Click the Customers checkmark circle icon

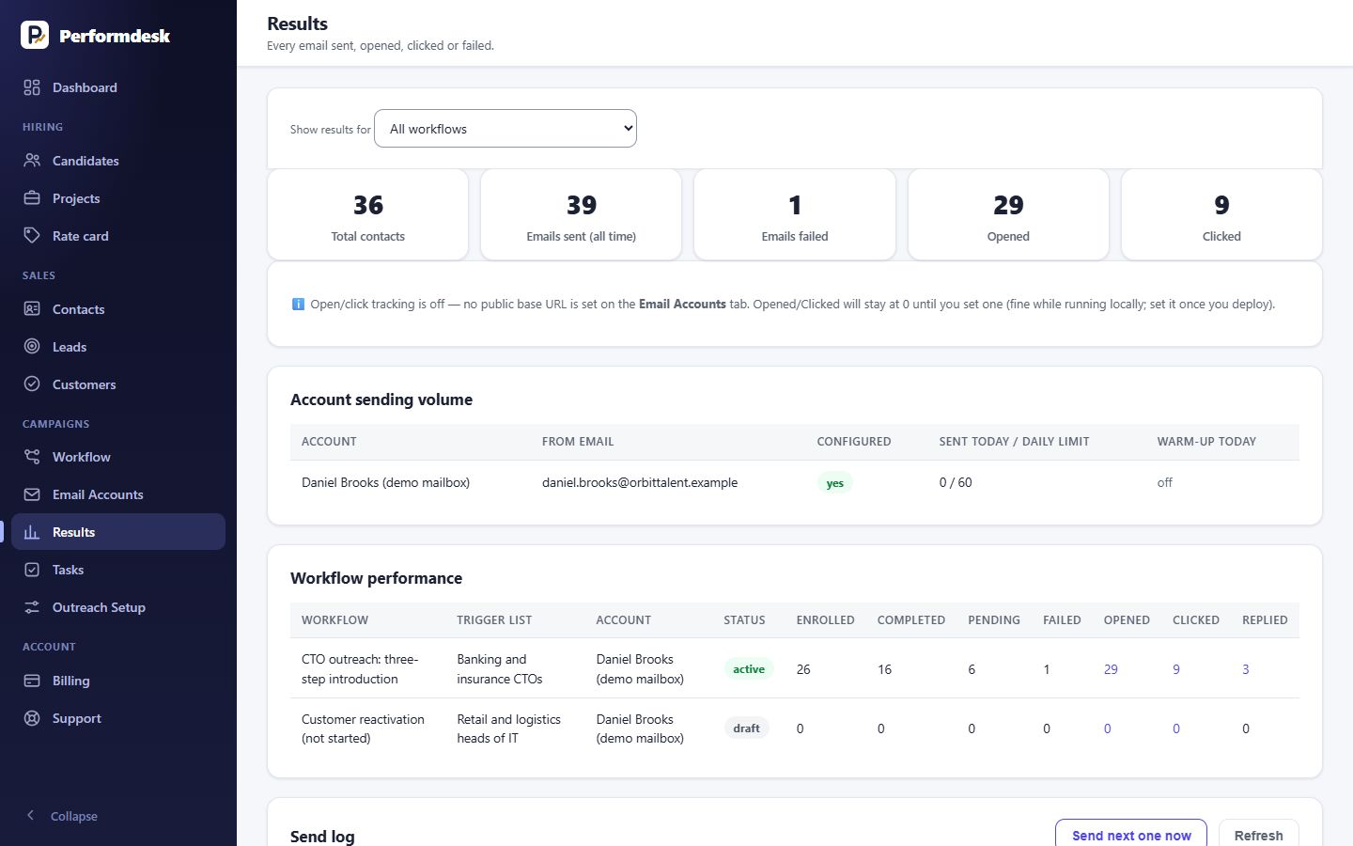[x=32, y=384]
